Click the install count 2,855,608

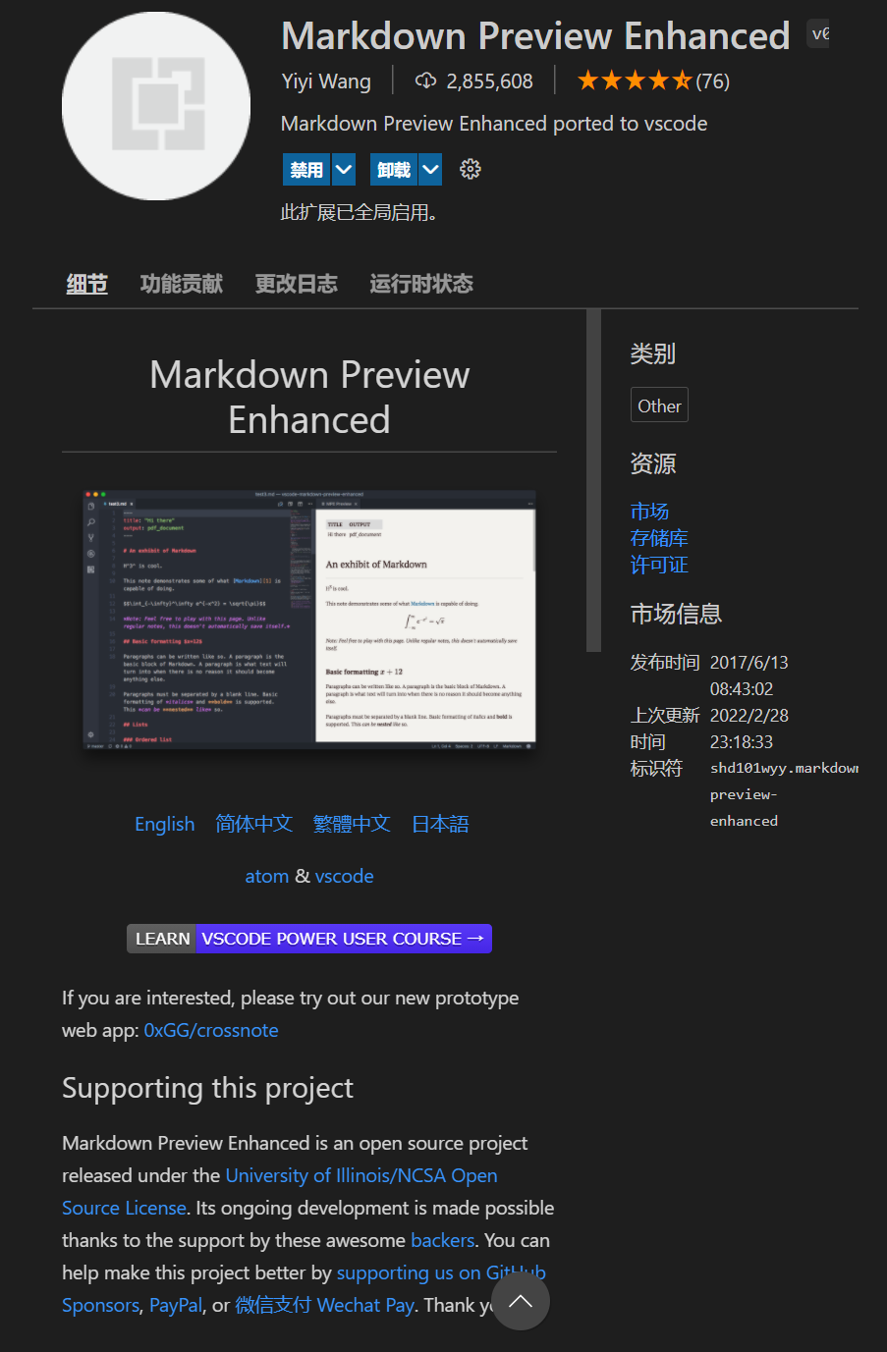point(489,81)
